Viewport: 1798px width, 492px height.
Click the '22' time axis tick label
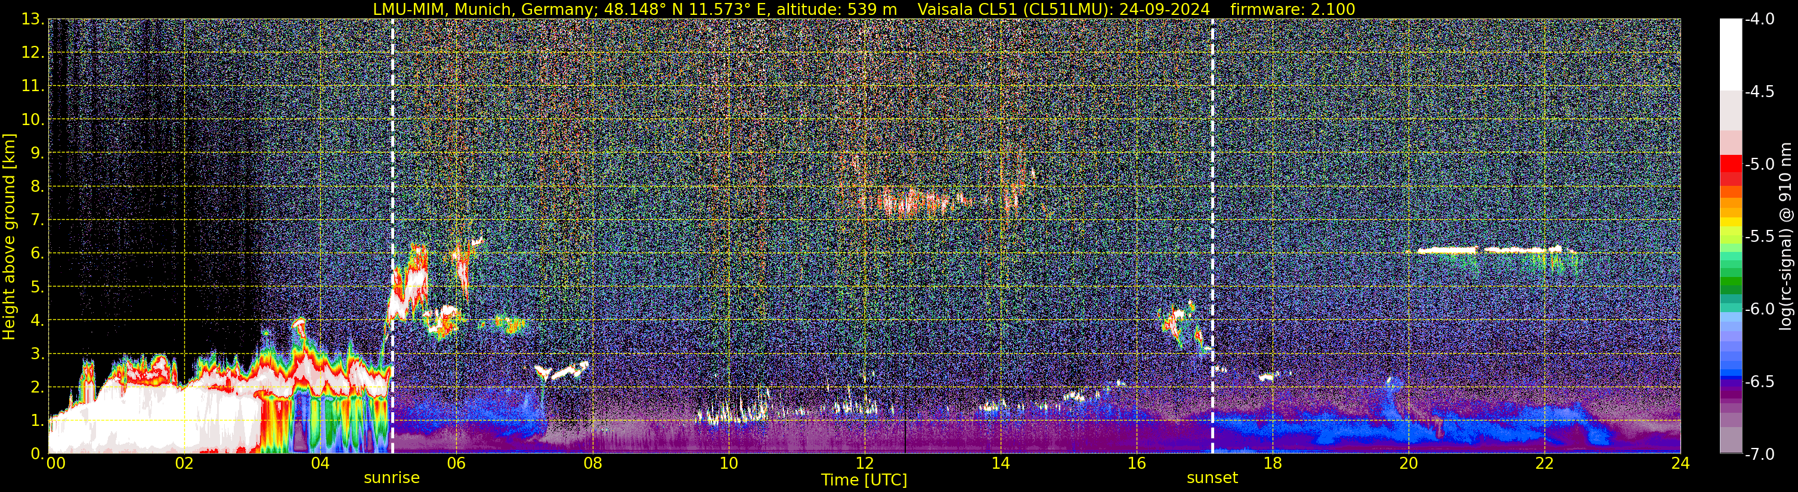(1545, 463)
